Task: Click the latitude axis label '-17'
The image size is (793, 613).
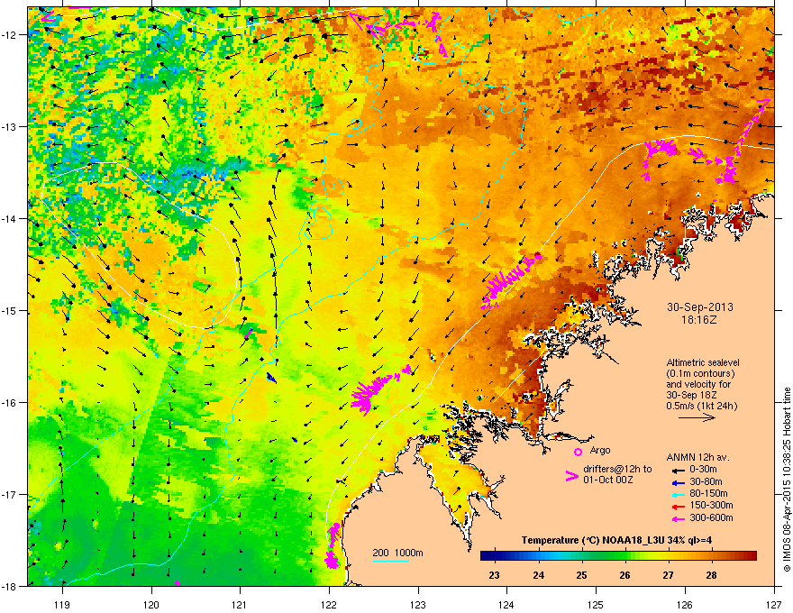Action: point(10,494)
